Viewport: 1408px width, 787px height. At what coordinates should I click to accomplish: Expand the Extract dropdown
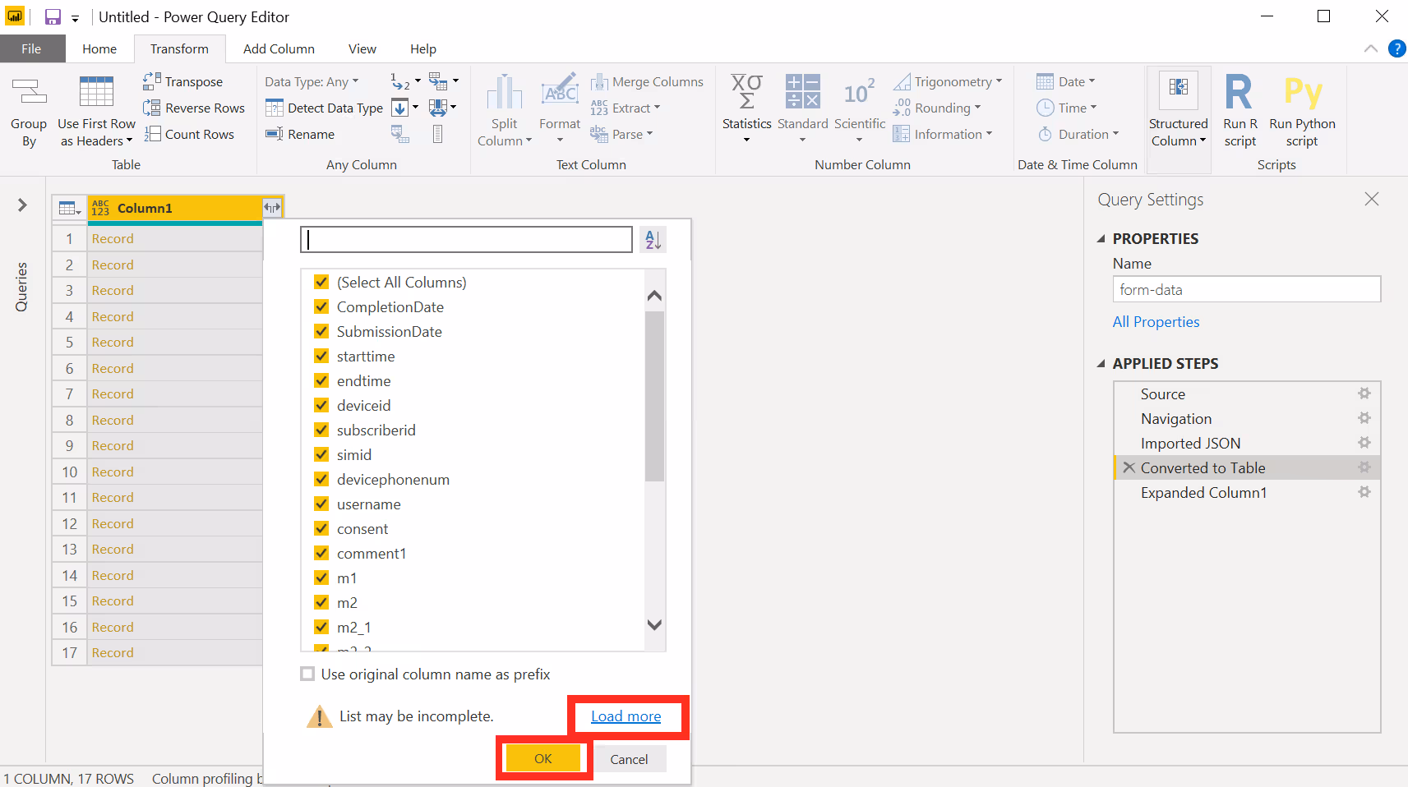(626, 108)
